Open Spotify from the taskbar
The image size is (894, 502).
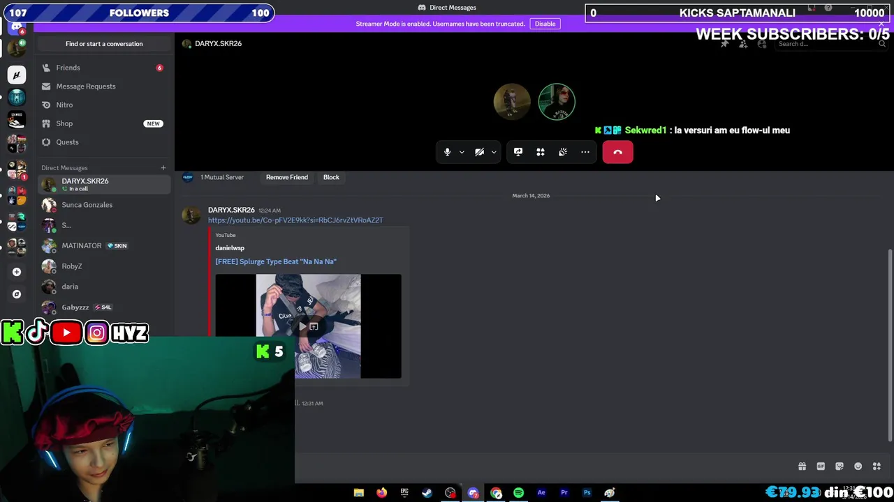518,493
